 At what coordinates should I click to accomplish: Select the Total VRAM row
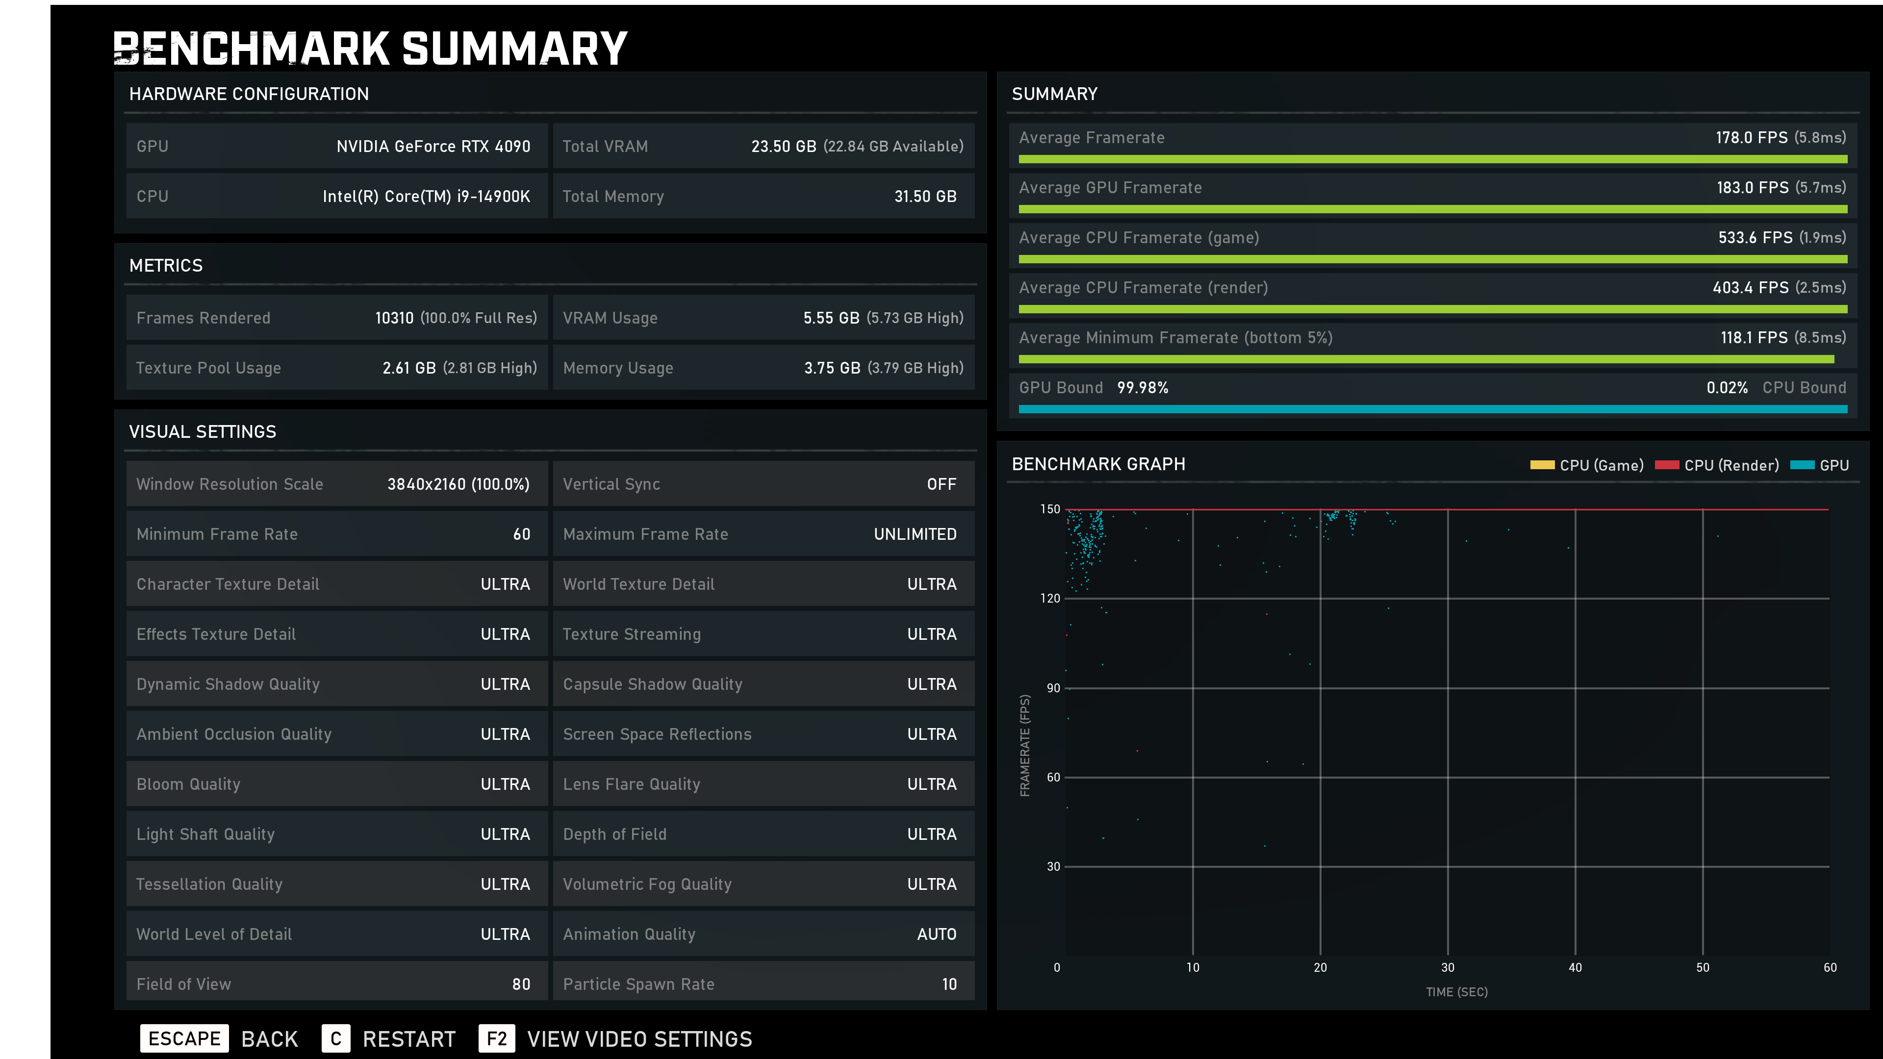(x=764, y=146)
